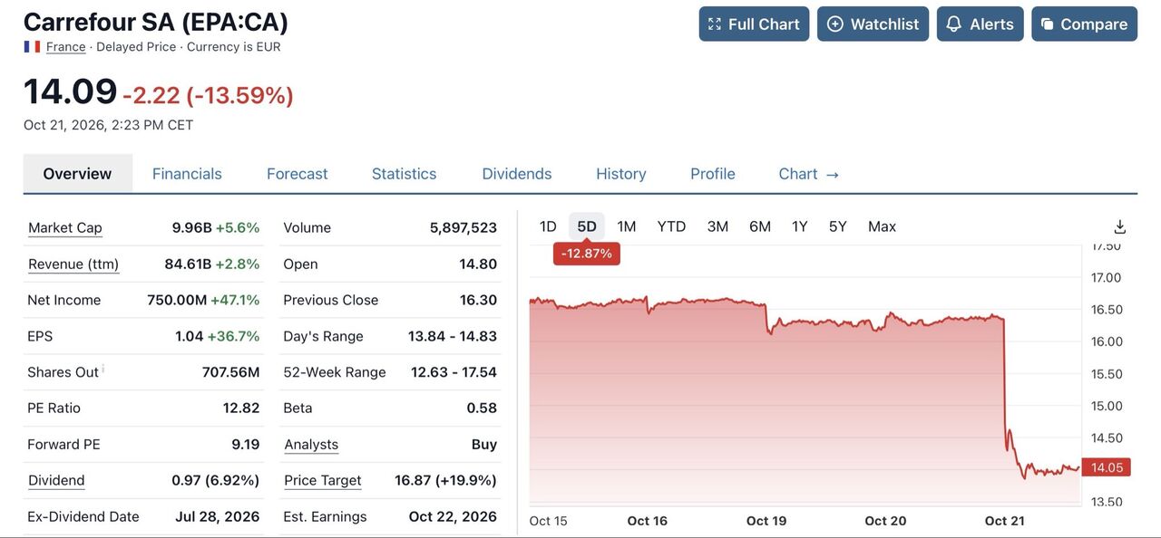Click the Est. Earnings date Oct 22, 2026
This screenshot has width=1161, height=538.
click(x=453, y=517)
